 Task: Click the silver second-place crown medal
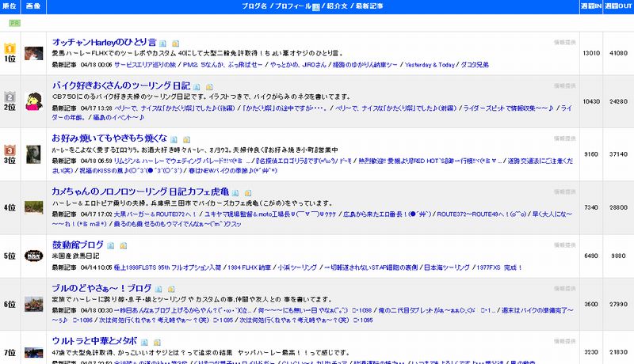coord(10,97)
